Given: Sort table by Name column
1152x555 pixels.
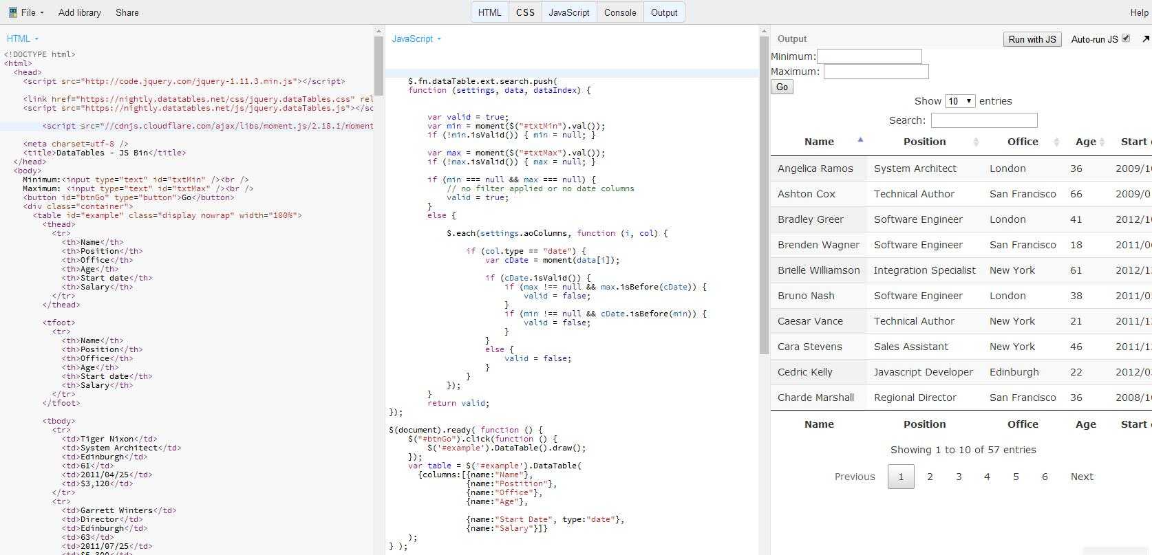Looking at the screenshot, I should pyautogui.click(x=819, y=142).
